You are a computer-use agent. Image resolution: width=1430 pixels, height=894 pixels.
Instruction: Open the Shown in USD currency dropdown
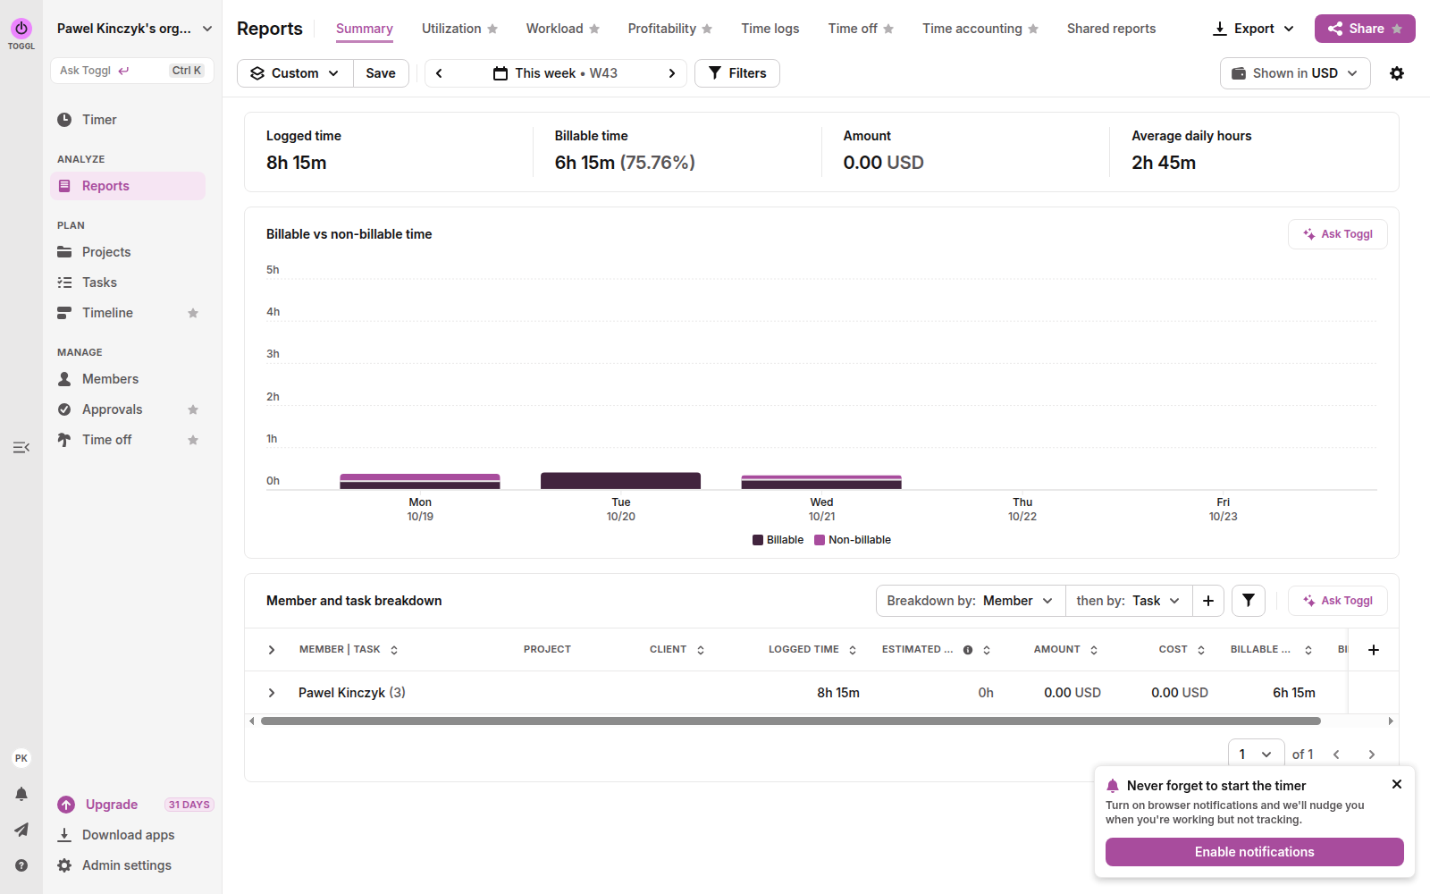point(1295,73)
